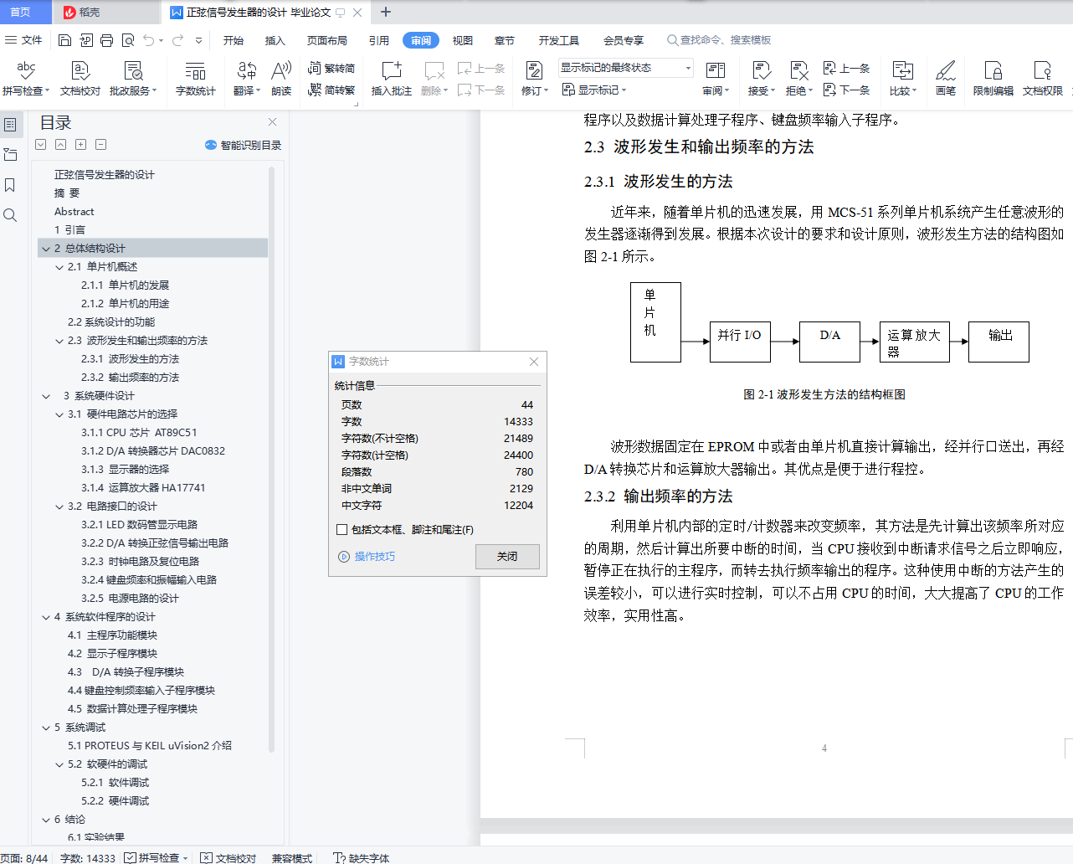This screenshot has width=1073, height=864.
Task: Open the 文件 file menu
Action: 24,40
